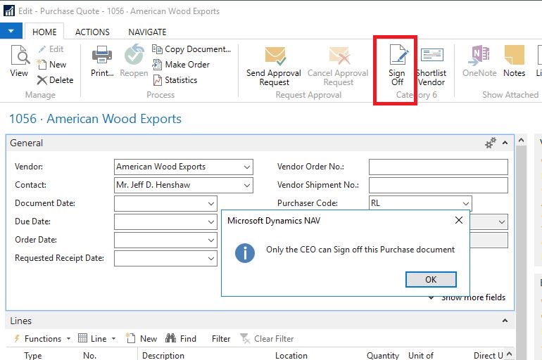Open Requested Receipt Date picker
The width and height of the screenshot is (542, 360).
(211, 259)
